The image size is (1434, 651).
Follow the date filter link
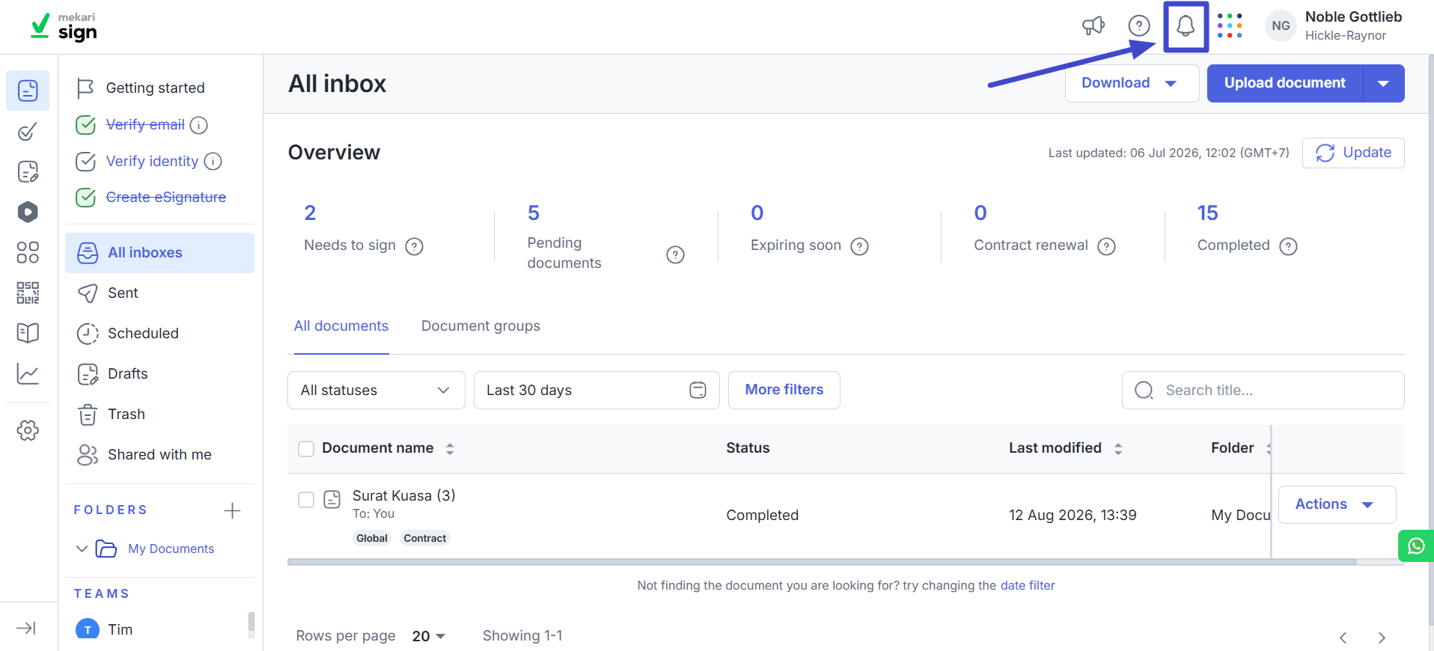pyautogui.click(x=1028, y=586)
